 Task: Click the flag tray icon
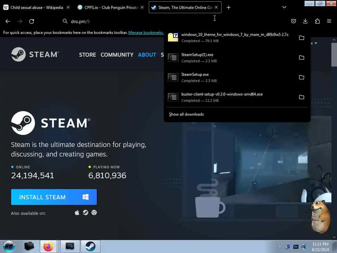[288, 247]
